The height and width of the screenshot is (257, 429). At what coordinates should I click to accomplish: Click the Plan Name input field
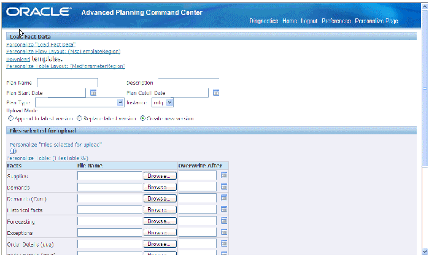coord(68,83)
